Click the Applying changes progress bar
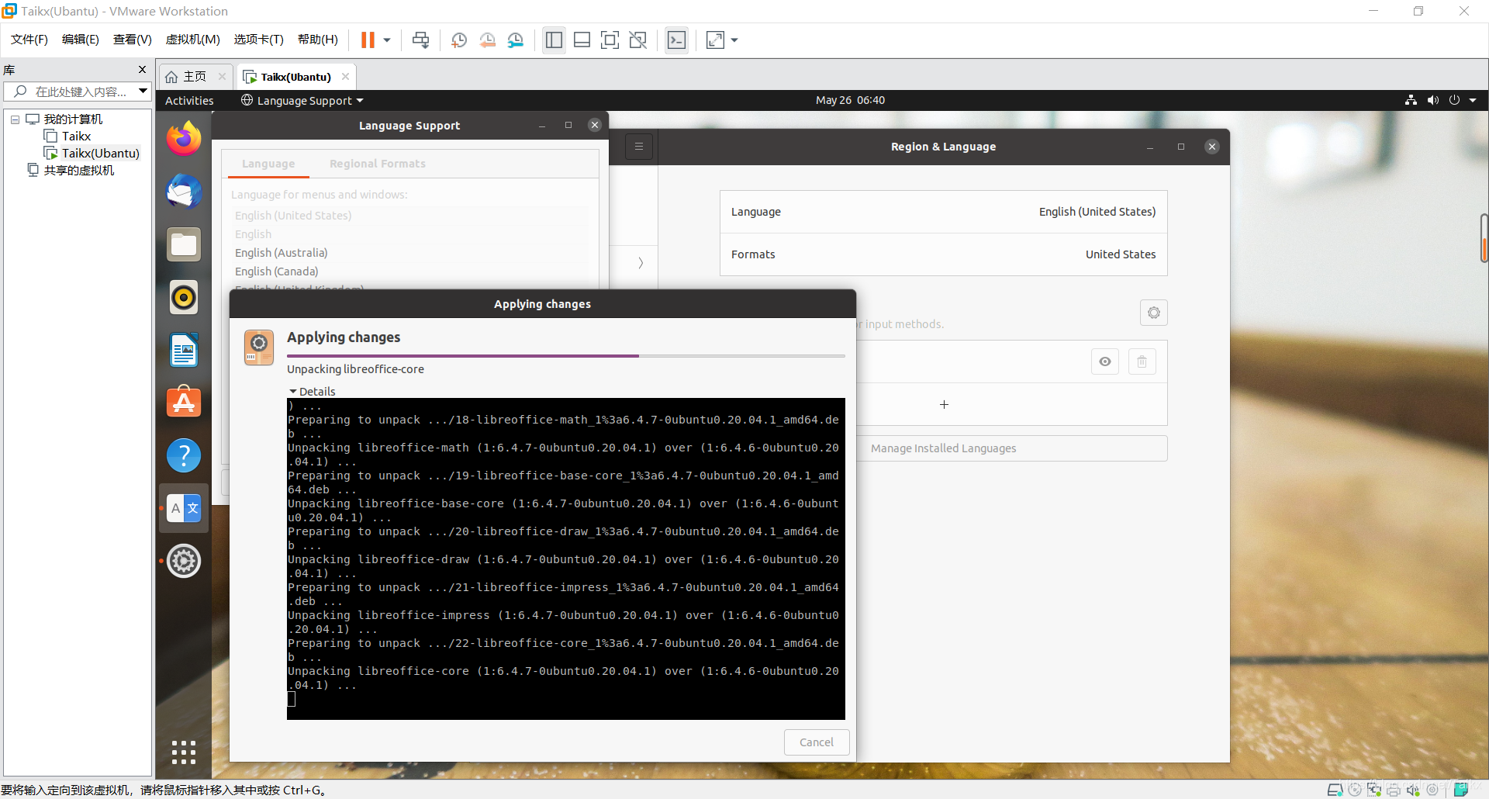1489x799 pixels. 565,356
